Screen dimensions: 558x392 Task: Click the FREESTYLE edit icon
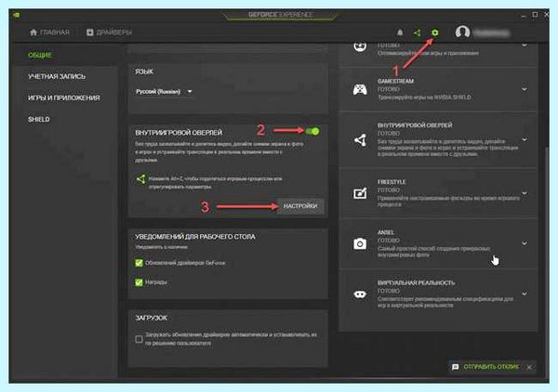(x=360, y=193)
